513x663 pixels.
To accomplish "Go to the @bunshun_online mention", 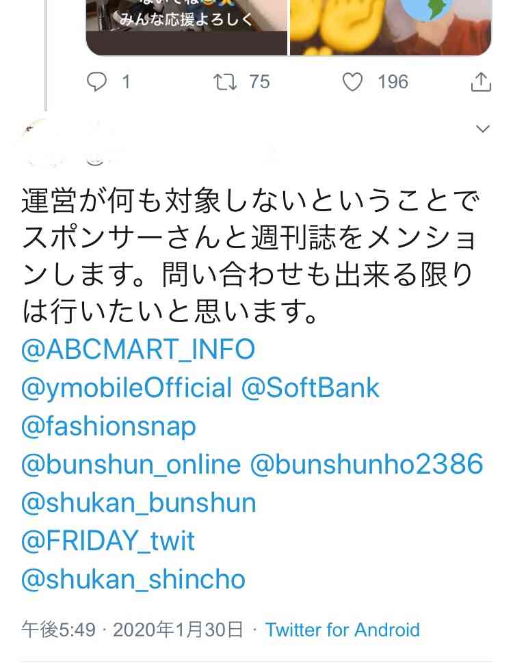I will point(131,464).
